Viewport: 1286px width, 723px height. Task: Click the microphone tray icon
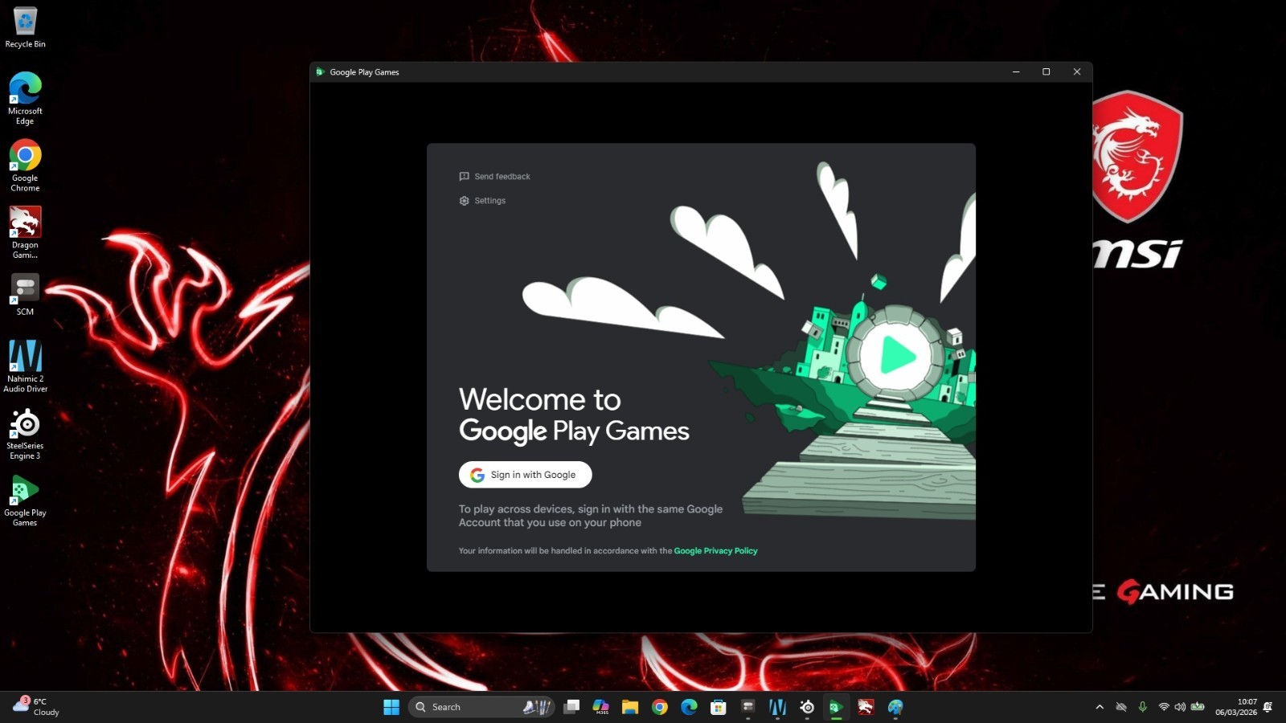1142,707
